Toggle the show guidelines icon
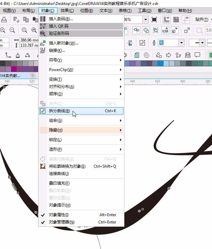Screen dimensions: 212x249 click(x=186, y=20)
